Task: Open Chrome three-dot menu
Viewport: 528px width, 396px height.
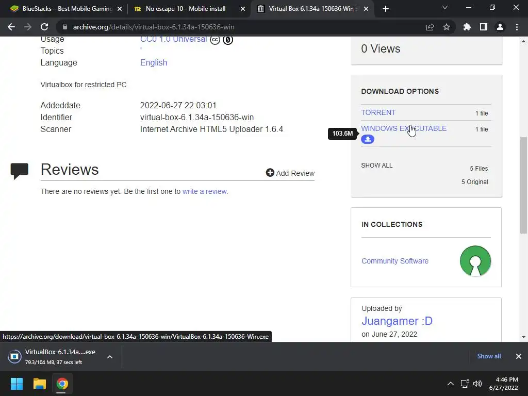Action: (517, 27)
